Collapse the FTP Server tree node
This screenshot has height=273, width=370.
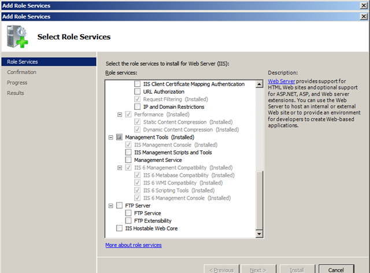tap(111, 206)
